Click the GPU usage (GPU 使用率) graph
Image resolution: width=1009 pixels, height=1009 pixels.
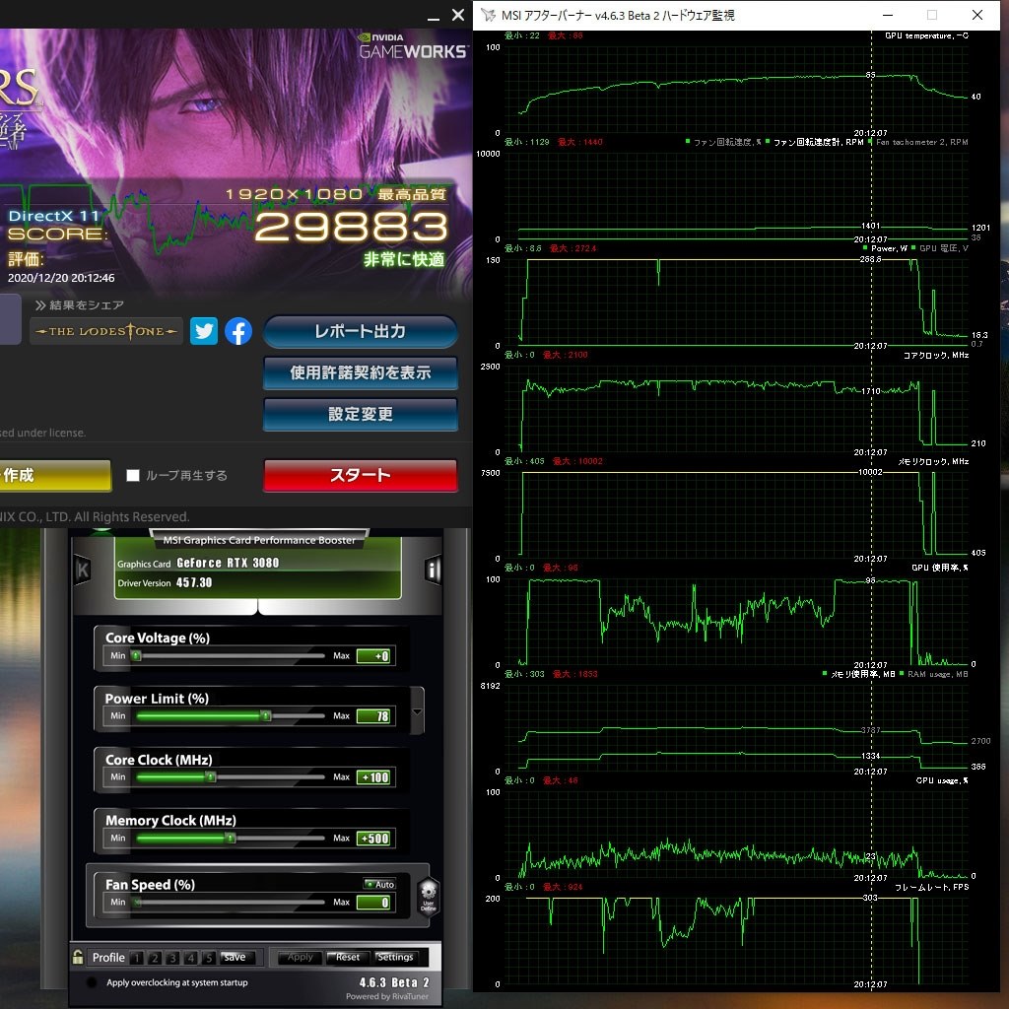click(x=735, y=623)
